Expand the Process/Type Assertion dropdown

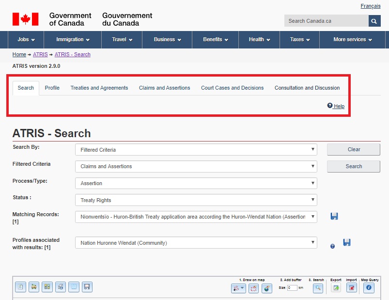click(x=196, y=183)
